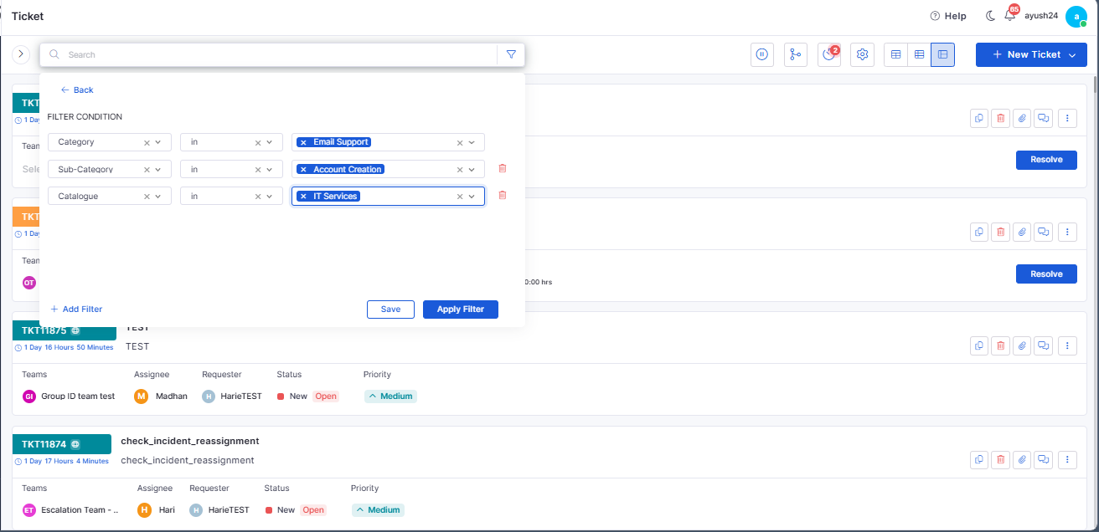Viewport: 1099px width, 532px height.
Task: Go Back from filter condition panel
Action: [77, 90]
